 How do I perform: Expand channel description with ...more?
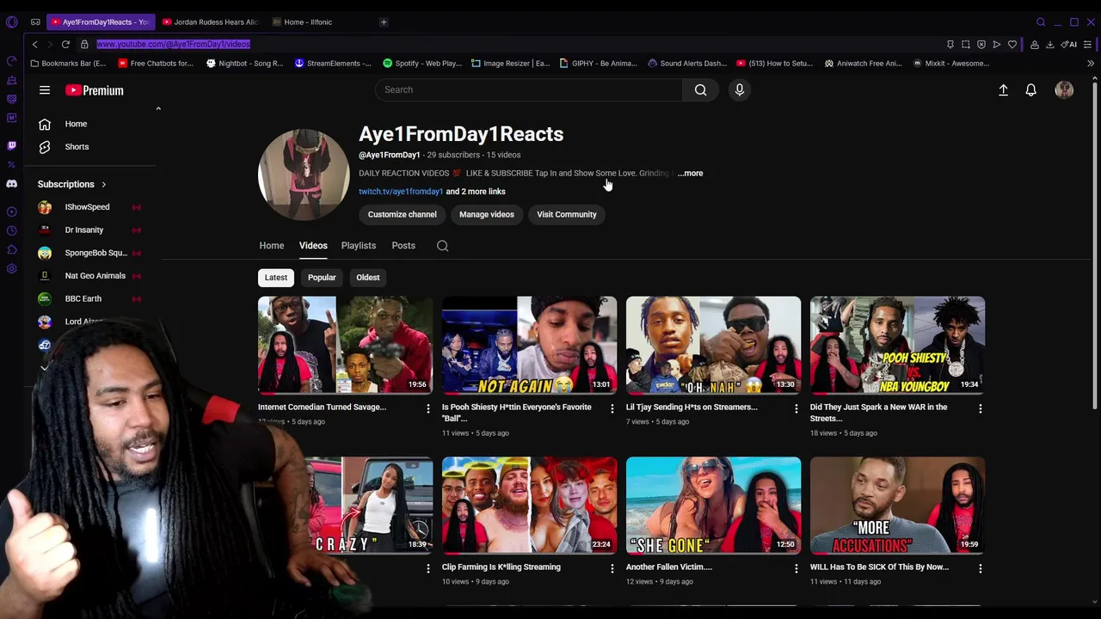pyautogui.click(x=690, y=173)
